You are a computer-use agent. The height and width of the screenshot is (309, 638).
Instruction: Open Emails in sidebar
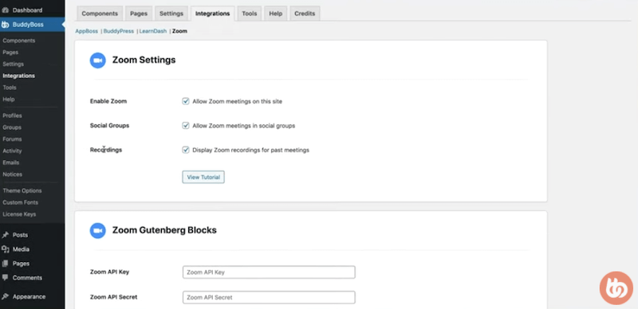[11, 163]
